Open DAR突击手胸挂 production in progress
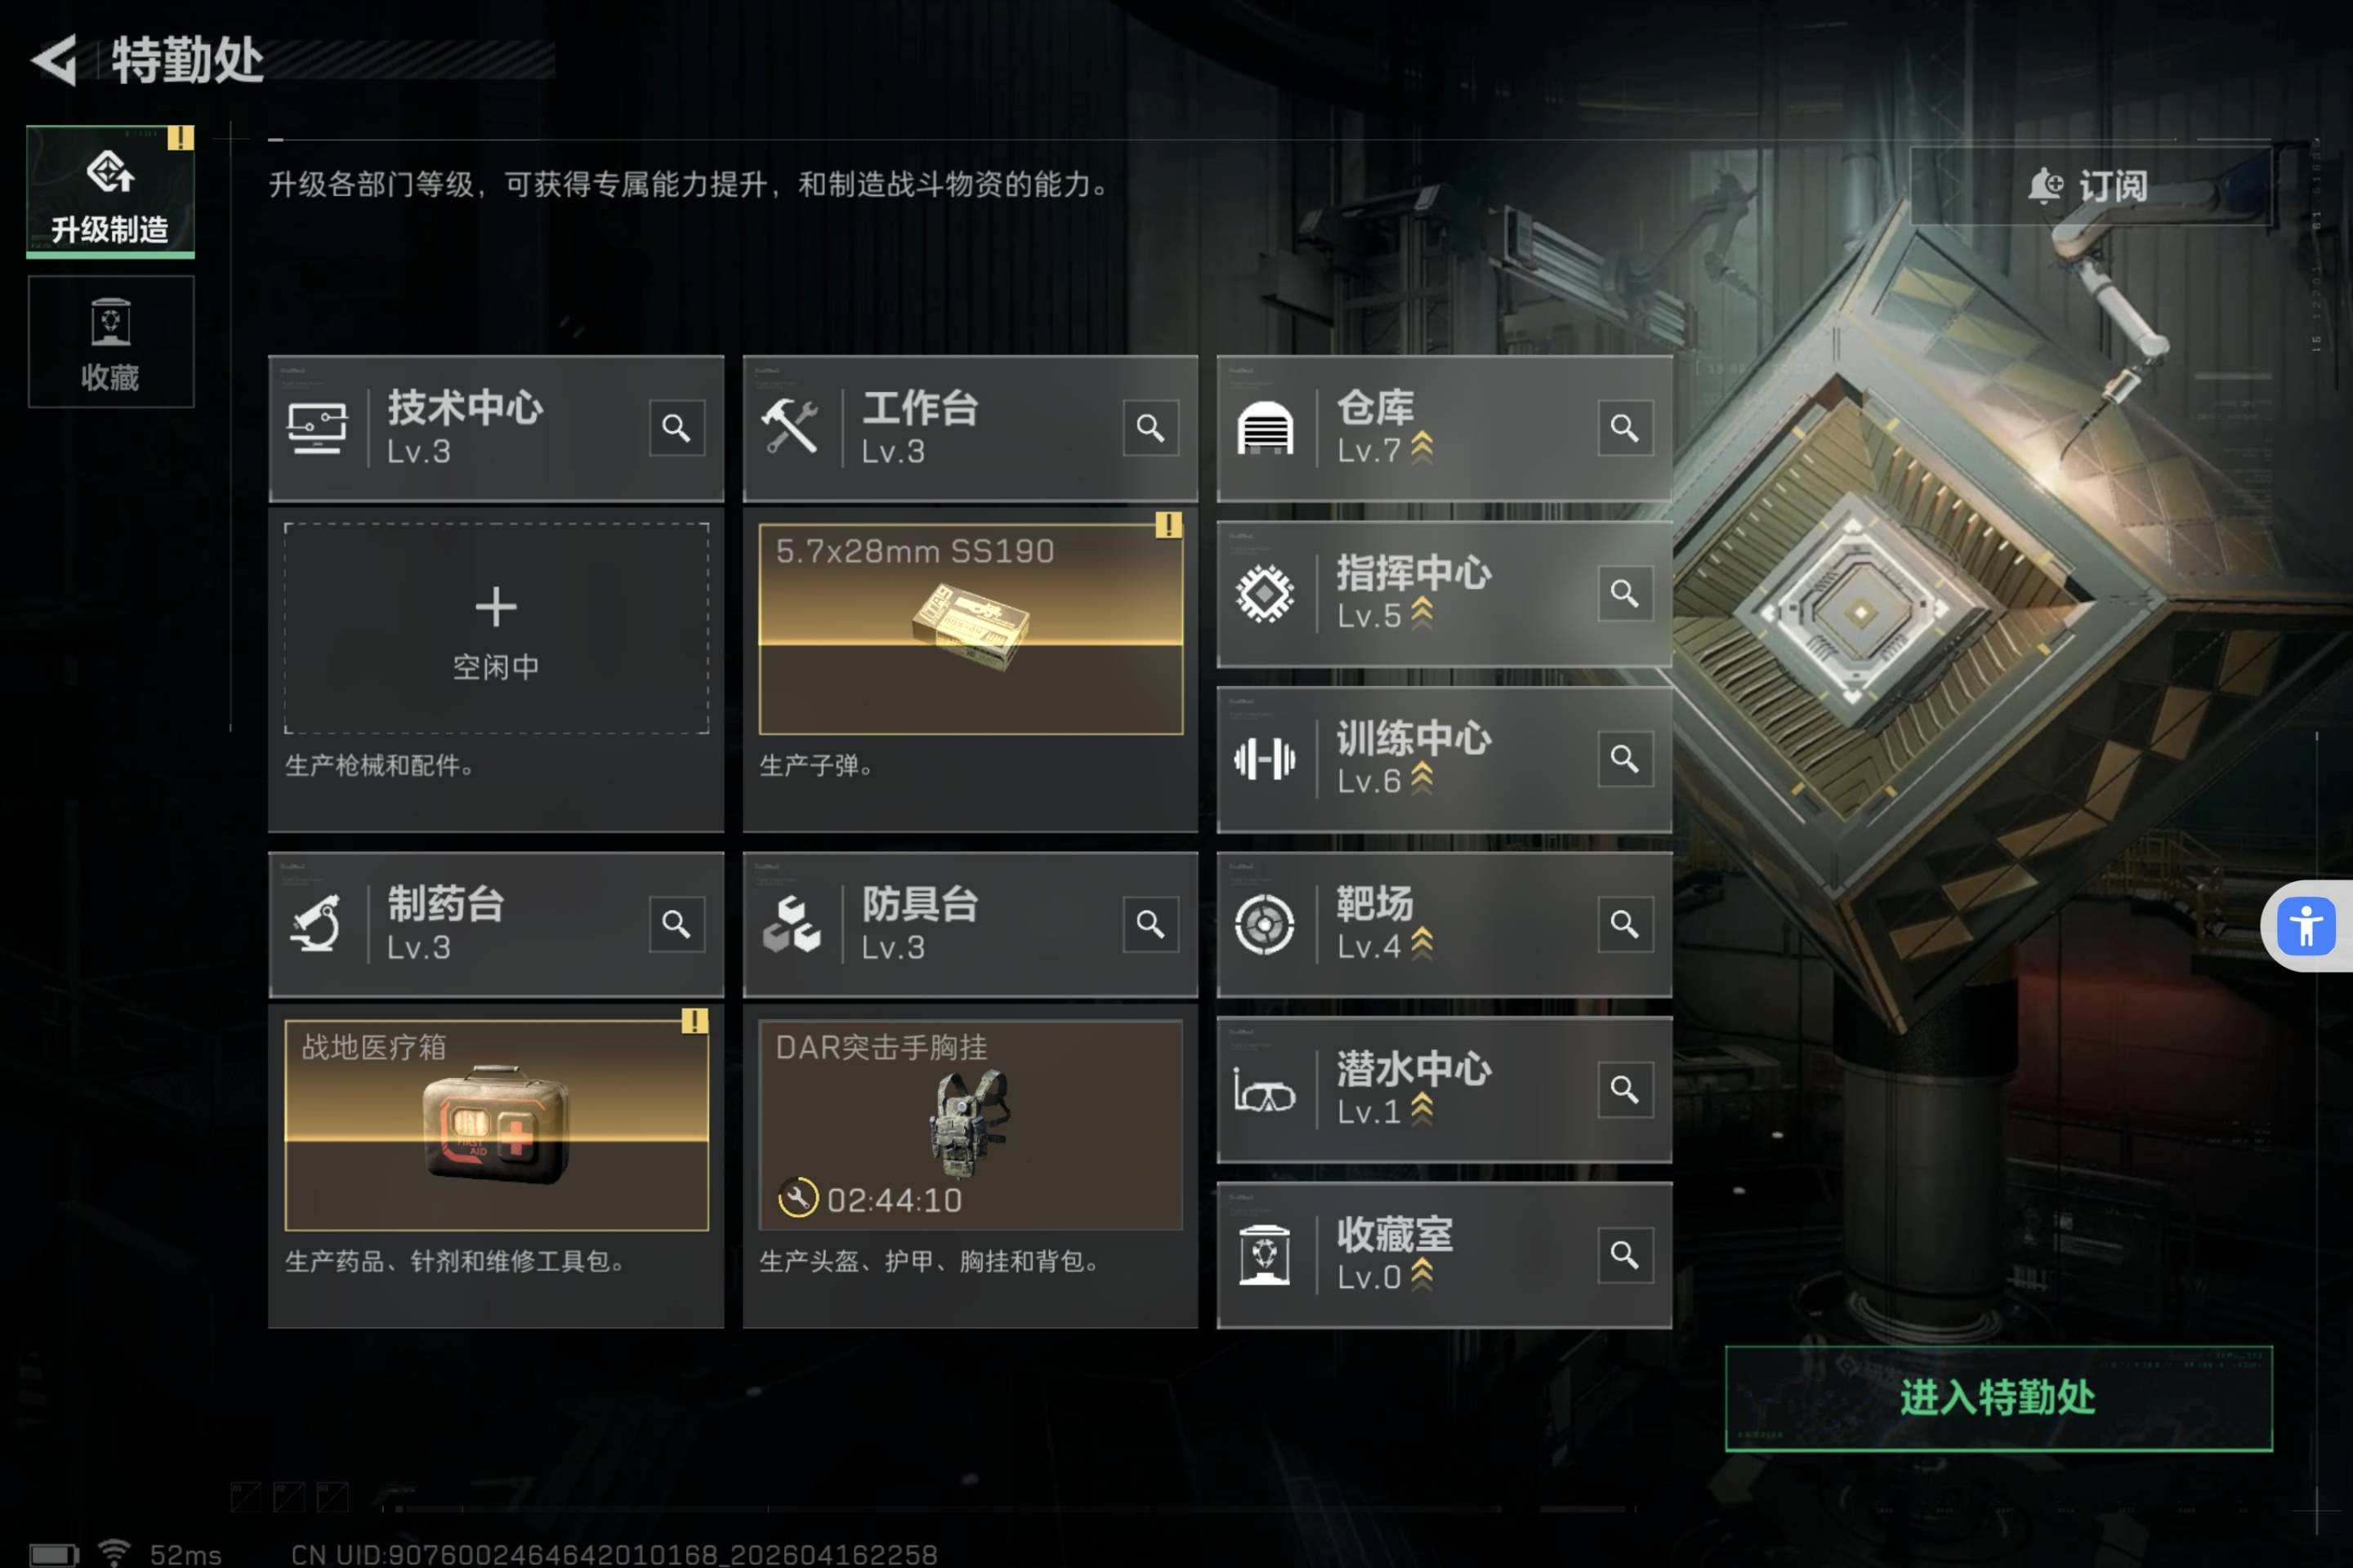The height and width of the screenshot is (1568, 2353). (x=971, y=1125)
